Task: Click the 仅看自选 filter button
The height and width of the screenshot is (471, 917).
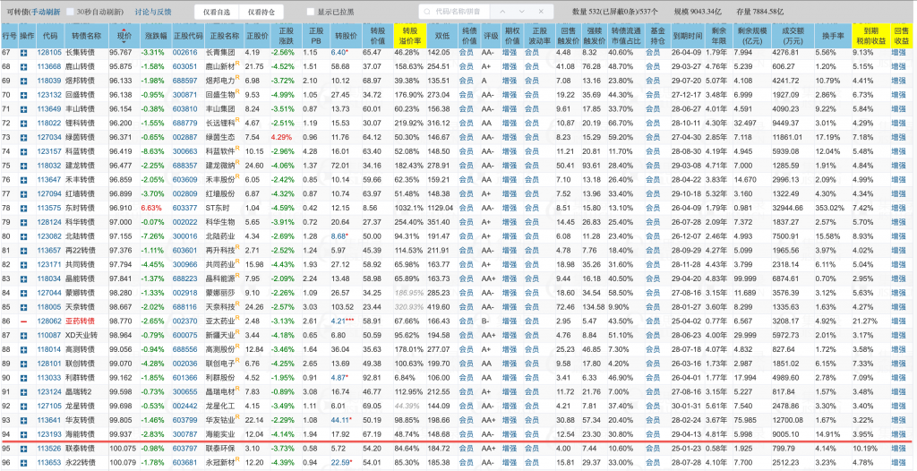Action: (217, 11)
